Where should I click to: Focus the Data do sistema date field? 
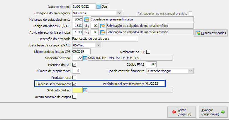[x=84, y=6]
